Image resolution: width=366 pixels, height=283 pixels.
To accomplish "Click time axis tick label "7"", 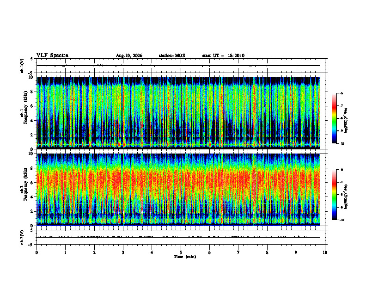I will pos(238,252).
